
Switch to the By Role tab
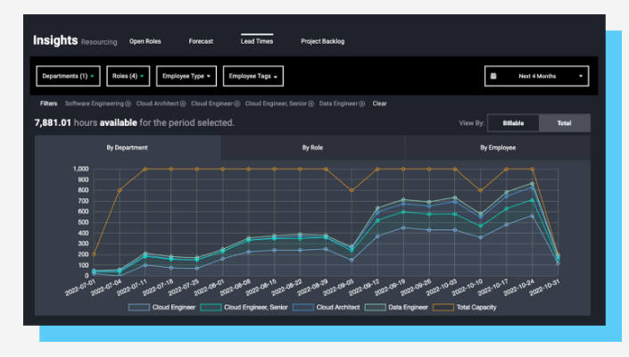point(313,147)
